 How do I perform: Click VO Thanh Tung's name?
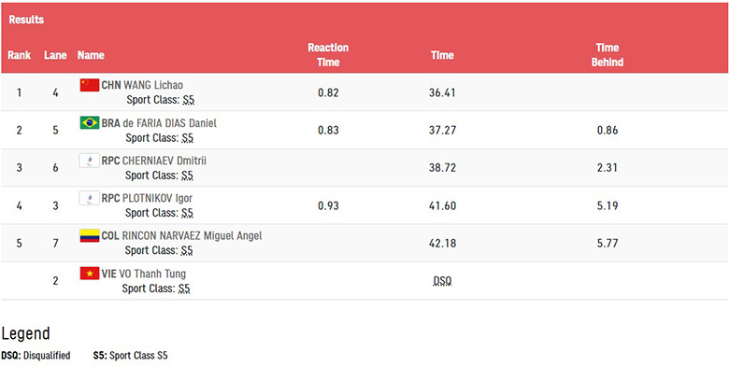152,274
